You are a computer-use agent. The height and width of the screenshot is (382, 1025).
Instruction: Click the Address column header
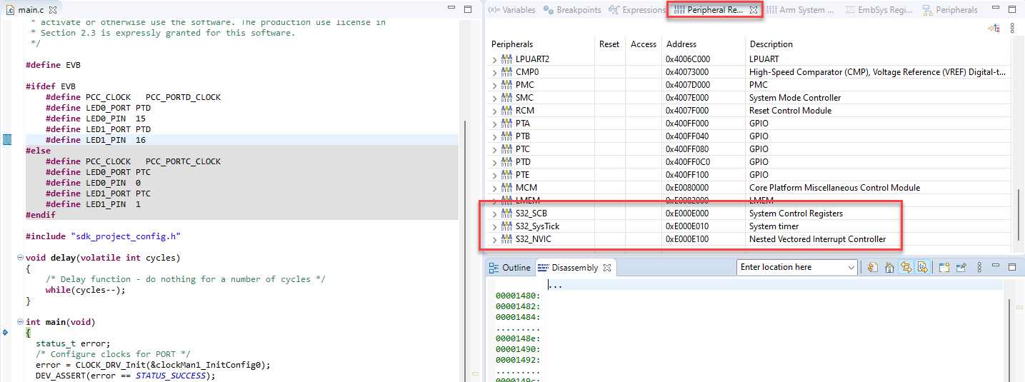(704, 44)
